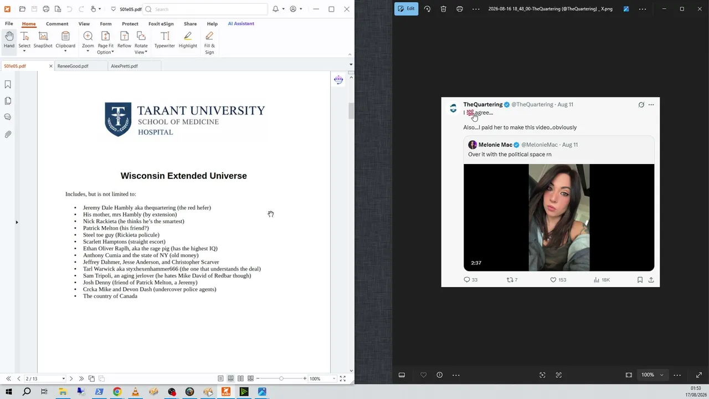Viewport: 709px width, 399px height.
Task: Open the account profile dropdown
Action: 300,9
